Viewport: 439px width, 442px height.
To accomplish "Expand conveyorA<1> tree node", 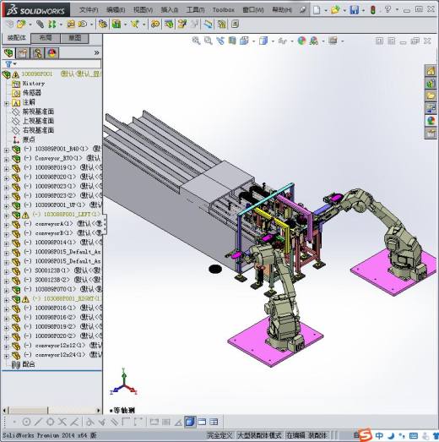I will 7,226.
